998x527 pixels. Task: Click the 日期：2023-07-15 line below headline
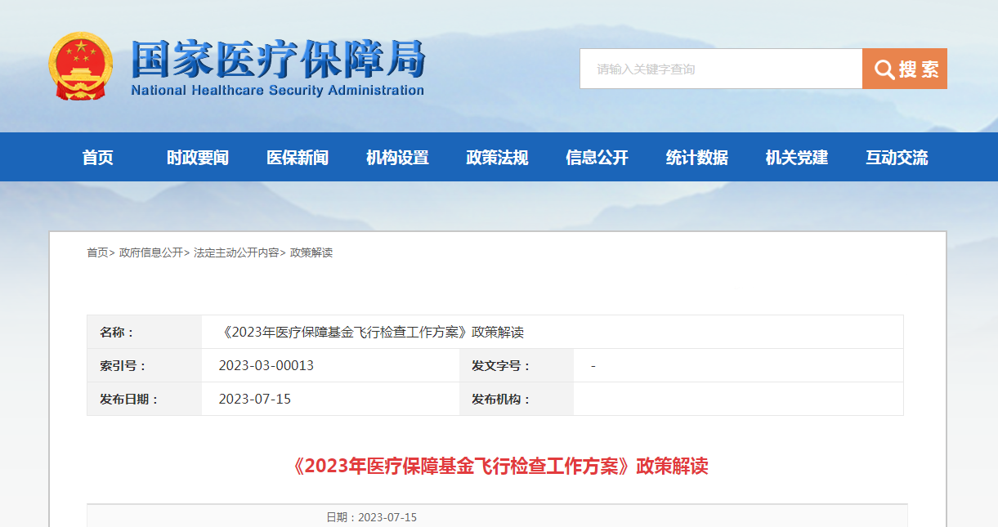click(x=372, y=517)
